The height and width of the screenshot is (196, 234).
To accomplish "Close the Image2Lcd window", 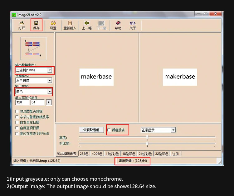I will point(215,14).
